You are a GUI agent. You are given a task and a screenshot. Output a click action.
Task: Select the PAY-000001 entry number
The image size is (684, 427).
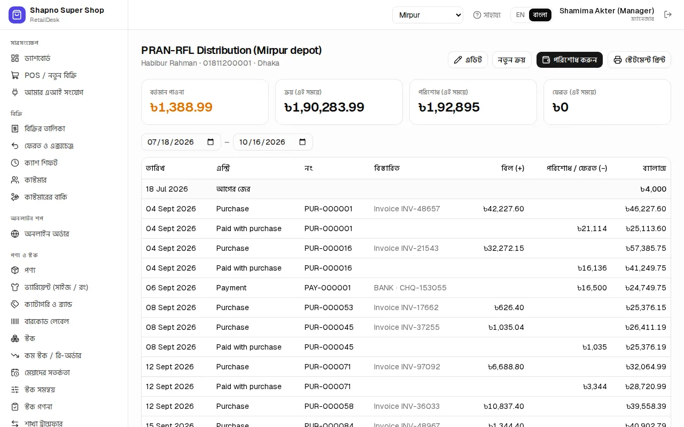pyautogui.click(x=328, y=288)
